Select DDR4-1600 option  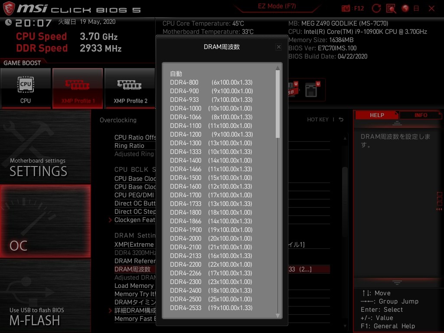(211, 186)
